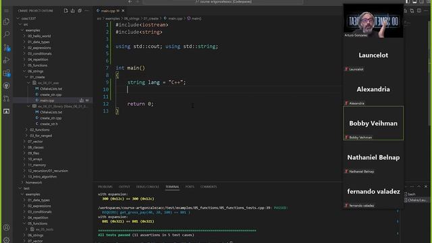
Task: Expand the 02_expressions folder under src
Action: click(39, 48)
